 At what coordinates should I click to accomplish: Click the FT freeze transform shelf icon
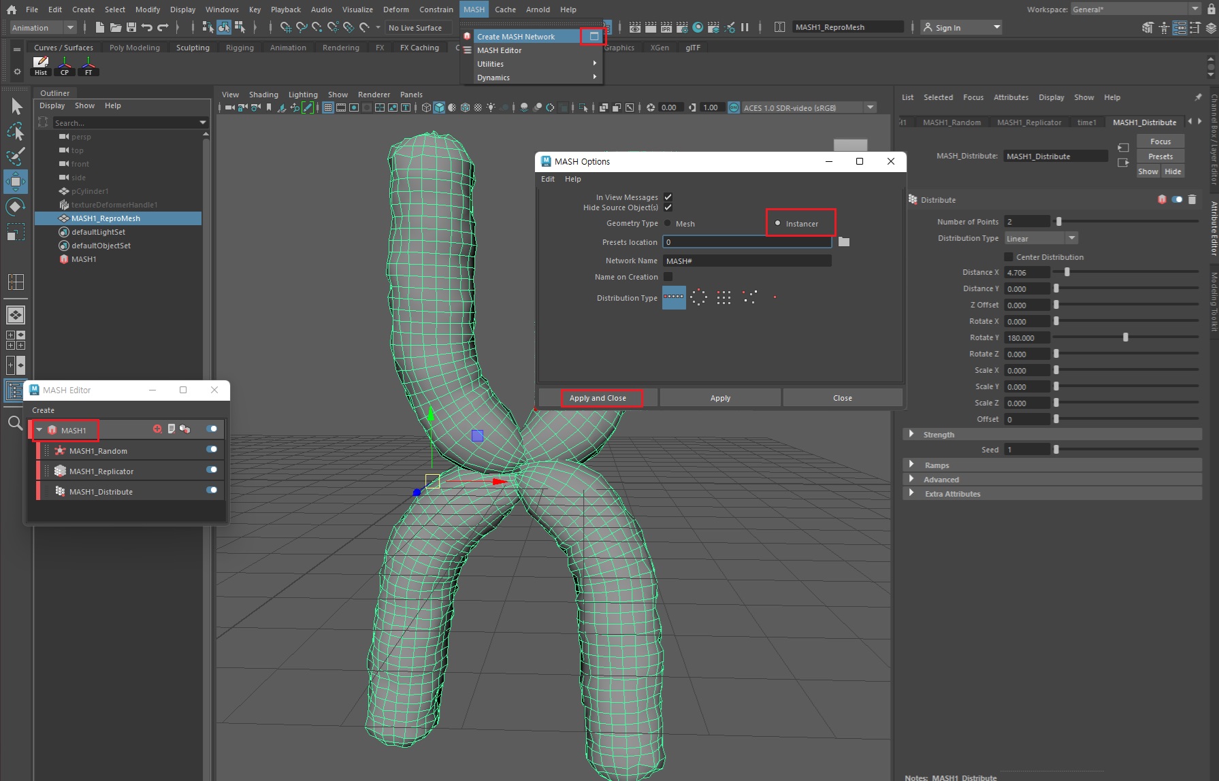88,66
